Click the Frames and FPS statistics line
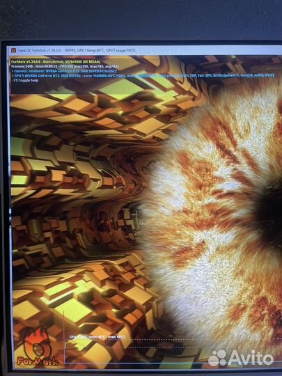The width and height of the screenshot is (282, 376). click(x=65, y=66)
